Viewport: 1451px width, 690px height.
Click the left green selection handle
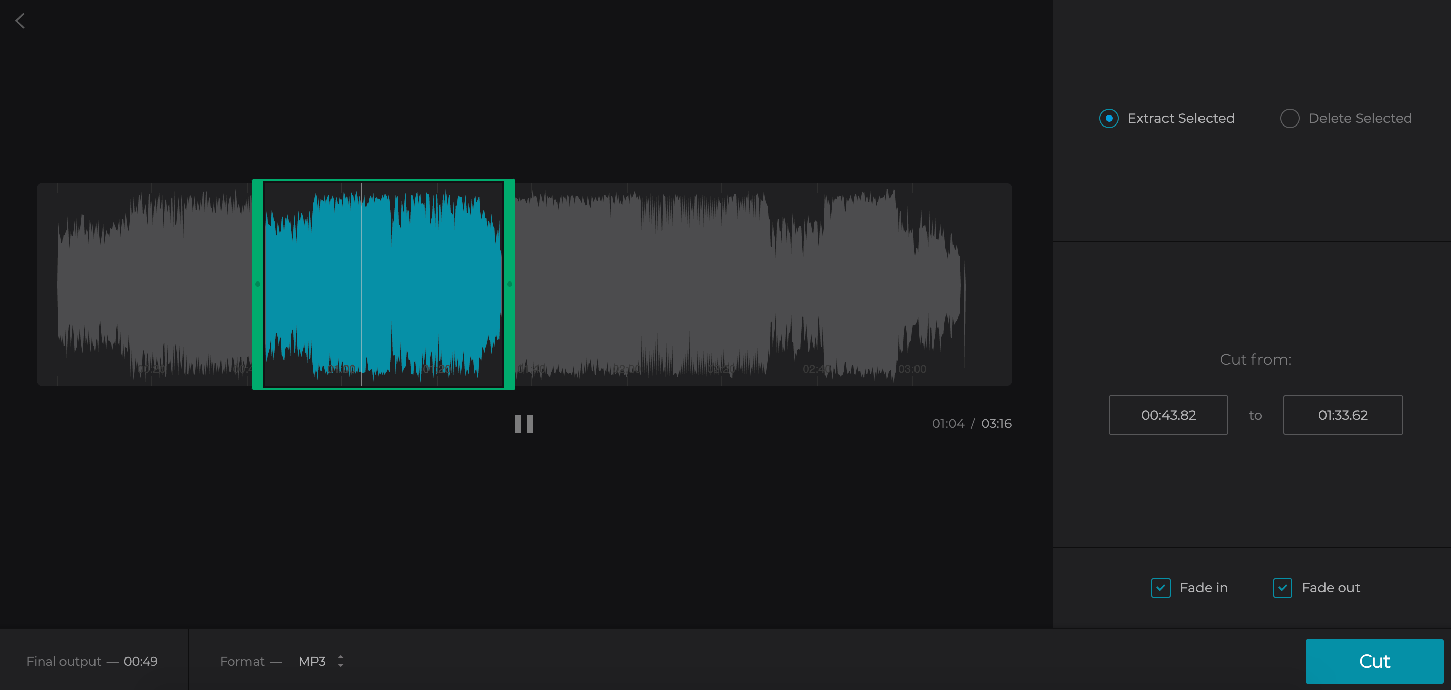click(x=258, y=285)
